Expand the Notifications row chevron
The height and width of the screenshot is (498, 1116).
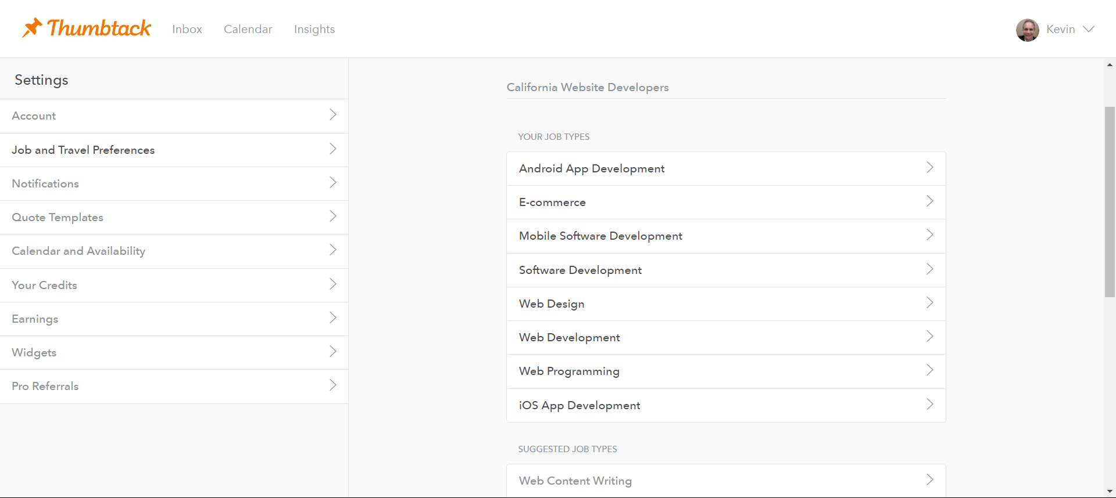(x=333, y=183)
